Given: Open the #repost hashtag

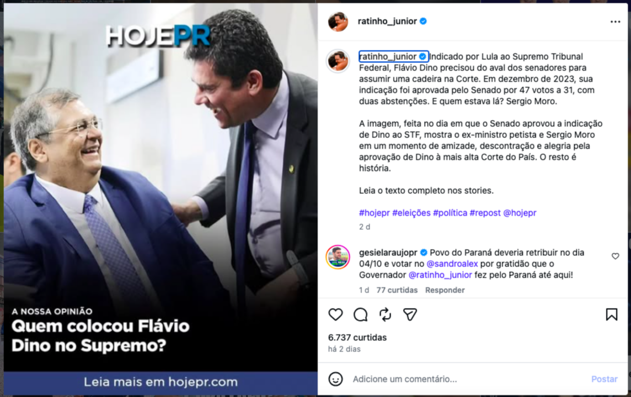Looking at the screenshot, I should click(x=485, y=213).
